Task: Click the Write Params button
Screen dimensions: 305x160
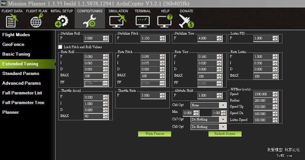Action: (x=155, y=134)
